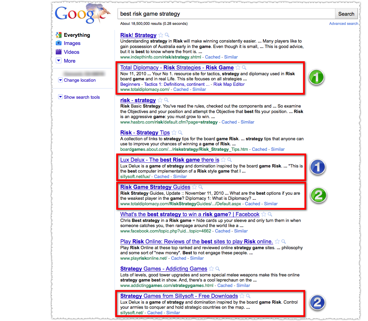Star the Risk Game Strategy Guides result

(194, 187)
